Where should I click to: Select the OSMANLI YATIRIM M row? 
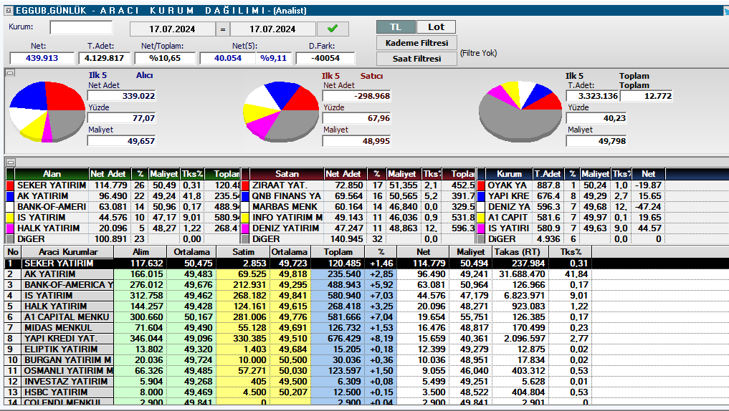tap(297, 370)
